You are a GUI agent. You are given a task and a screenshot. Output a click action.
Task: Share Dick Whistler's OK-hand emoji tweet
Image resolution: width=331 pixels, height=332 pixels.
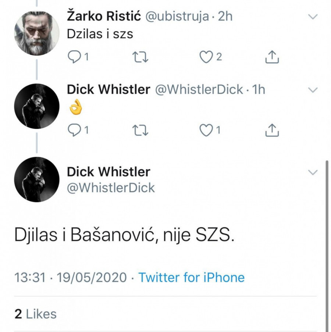[272, 130]
